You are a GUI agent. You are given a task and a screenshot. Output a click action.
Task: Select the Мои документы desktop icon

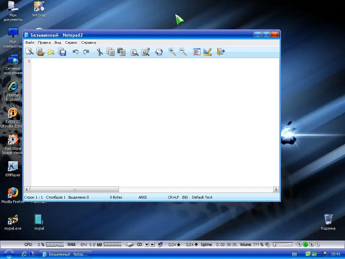pyautogui.click(x=13, y=11)
